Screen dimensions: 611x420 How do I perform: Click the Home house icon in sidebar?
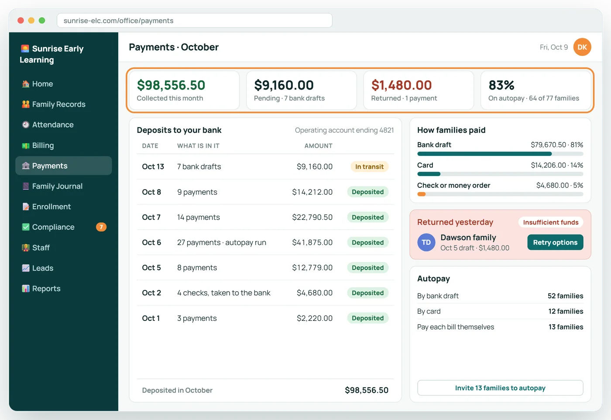point(26,84)
